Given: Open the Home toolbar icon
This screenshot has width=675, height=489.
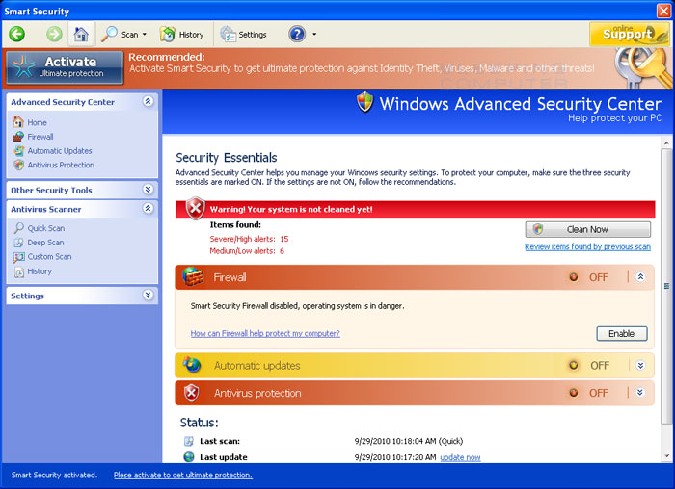Looking at the screenshot, I should [x=81, y=34].
